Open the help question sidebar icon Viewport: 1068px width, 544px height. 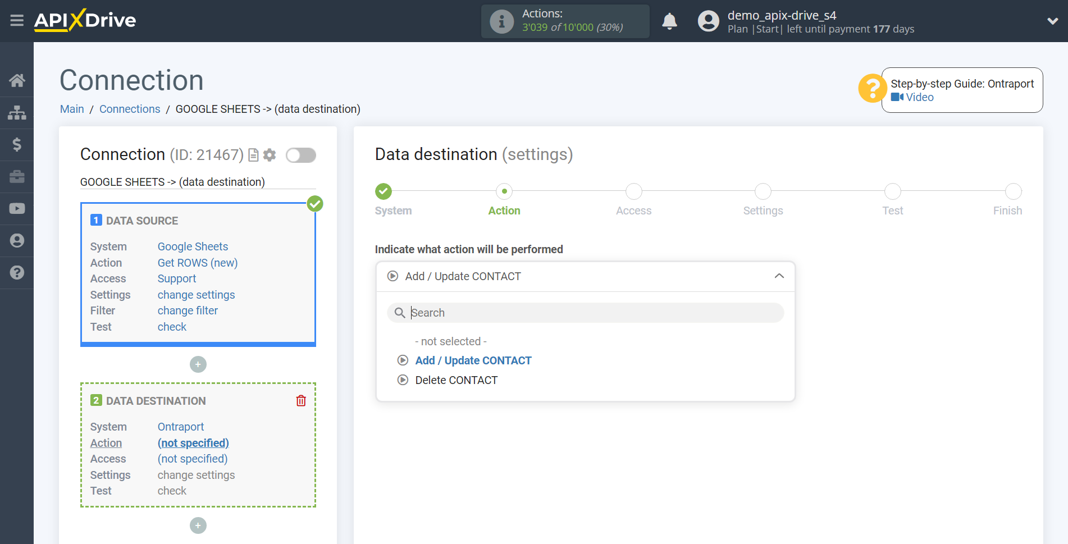(17, 272)
